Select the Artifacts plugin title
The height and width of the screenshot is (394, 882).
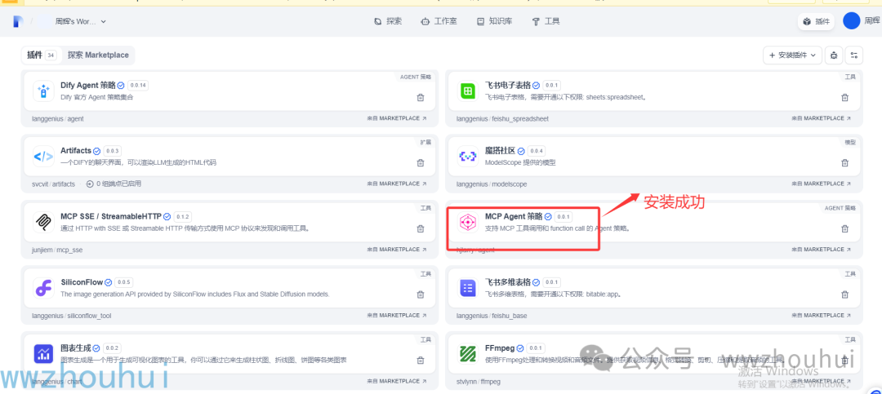tap(76, 151)
